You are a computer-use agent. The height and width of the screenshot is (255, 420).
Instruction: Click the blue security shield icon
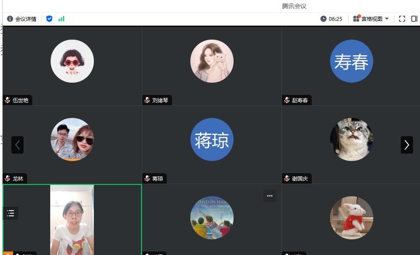coord(49,19)
